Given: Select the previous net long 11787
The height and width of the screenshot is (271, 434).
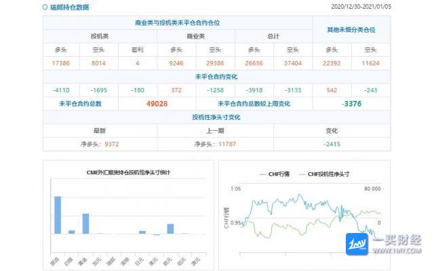Looking at the screenshot, I should pos(227,144).
